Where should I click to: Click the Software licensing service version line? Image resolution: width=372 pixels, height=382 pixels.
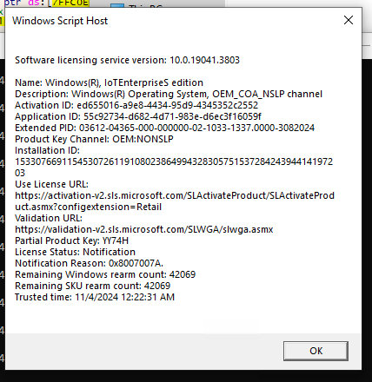(x=127, y=60)
